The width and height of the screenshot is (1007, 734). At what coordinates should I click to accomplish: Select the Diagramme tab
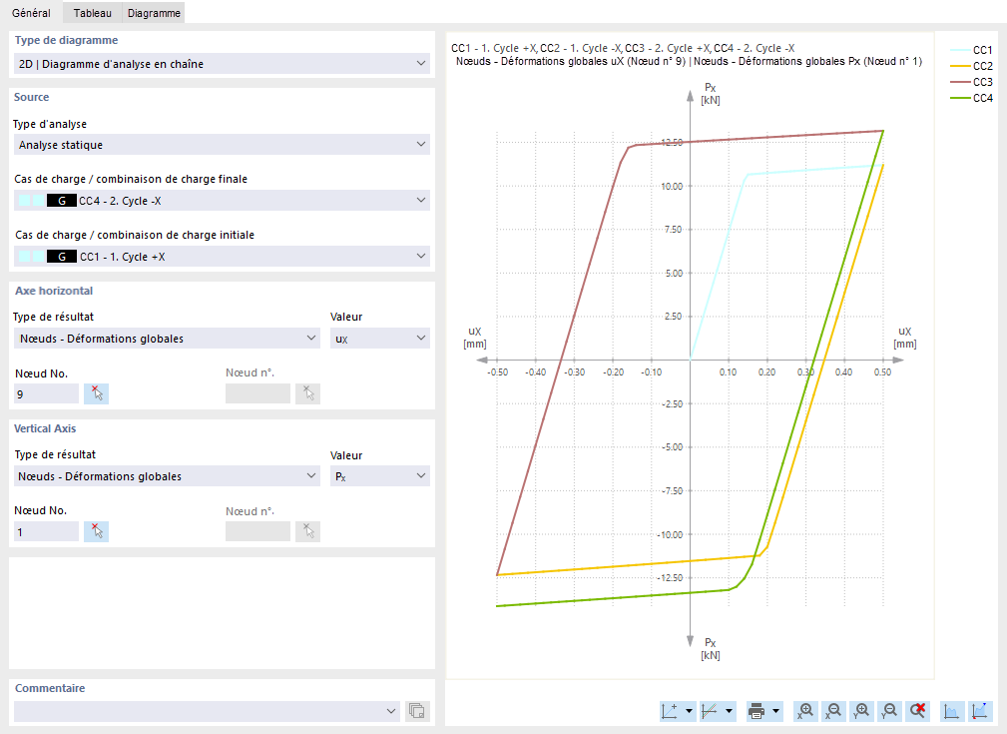[154, 13]
